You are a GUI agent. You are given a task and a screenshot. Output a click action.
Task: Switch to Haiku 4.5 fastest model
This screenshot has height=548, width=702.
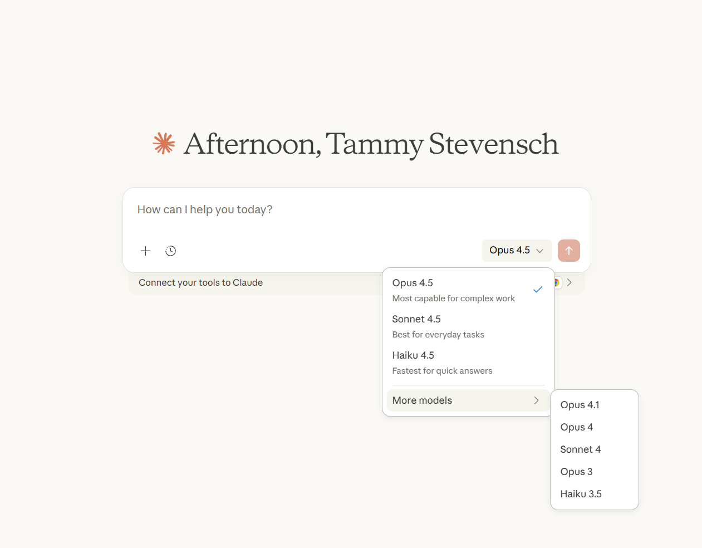coord(442,363)
